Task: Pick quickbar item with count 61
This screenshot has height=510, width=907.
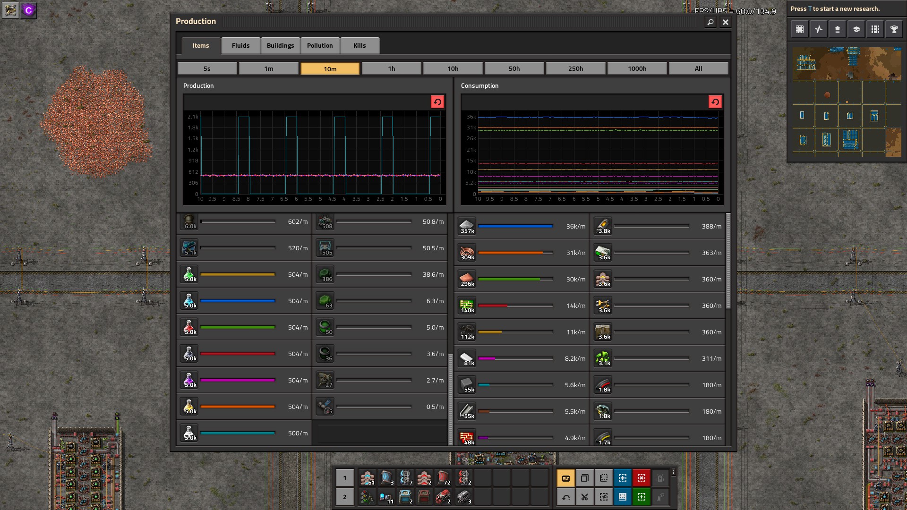Action: pyautogui.click(x=368, y=478)
